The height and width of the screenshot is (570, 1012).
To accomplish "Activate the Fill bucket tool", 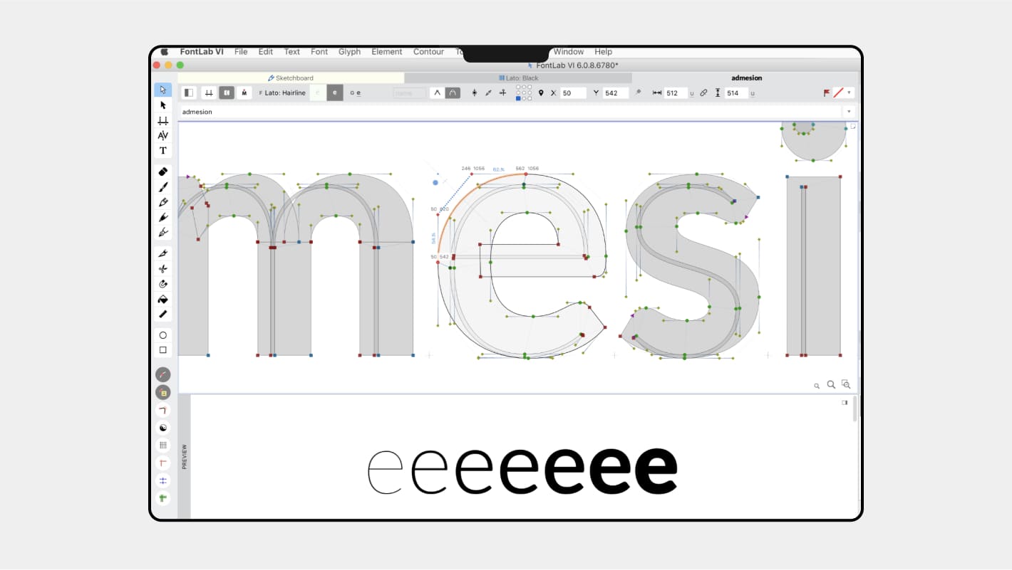I will click(x=162, y=299).
